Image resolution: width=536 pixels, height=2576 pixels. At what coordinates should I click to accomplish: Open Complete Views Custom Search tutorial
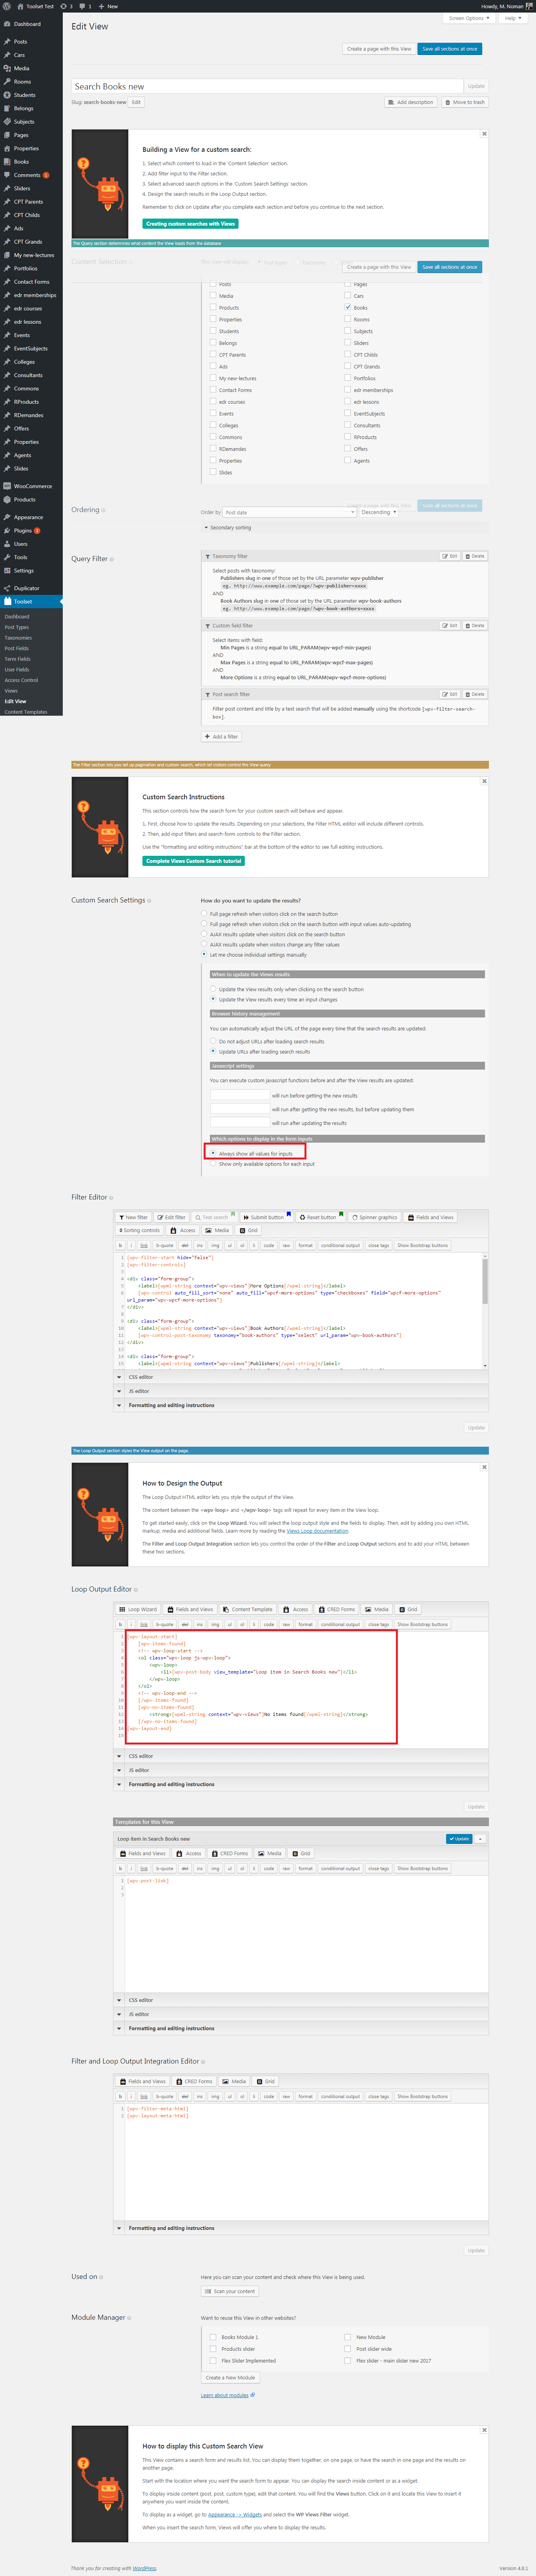pos(194,861)
